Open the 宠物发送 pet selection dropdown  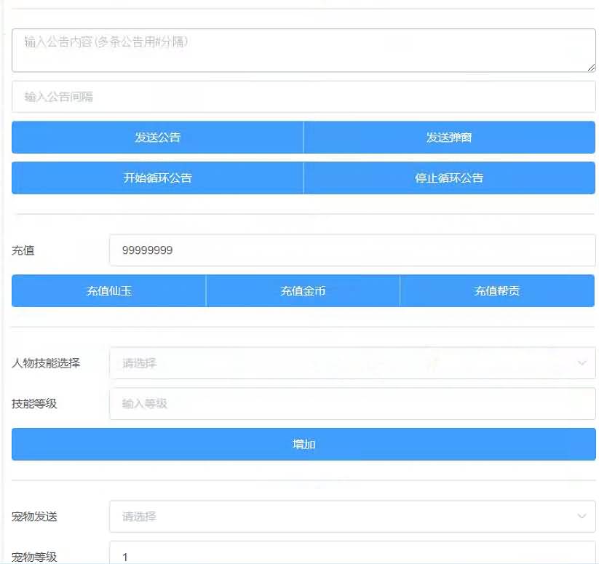coord(328,515)
